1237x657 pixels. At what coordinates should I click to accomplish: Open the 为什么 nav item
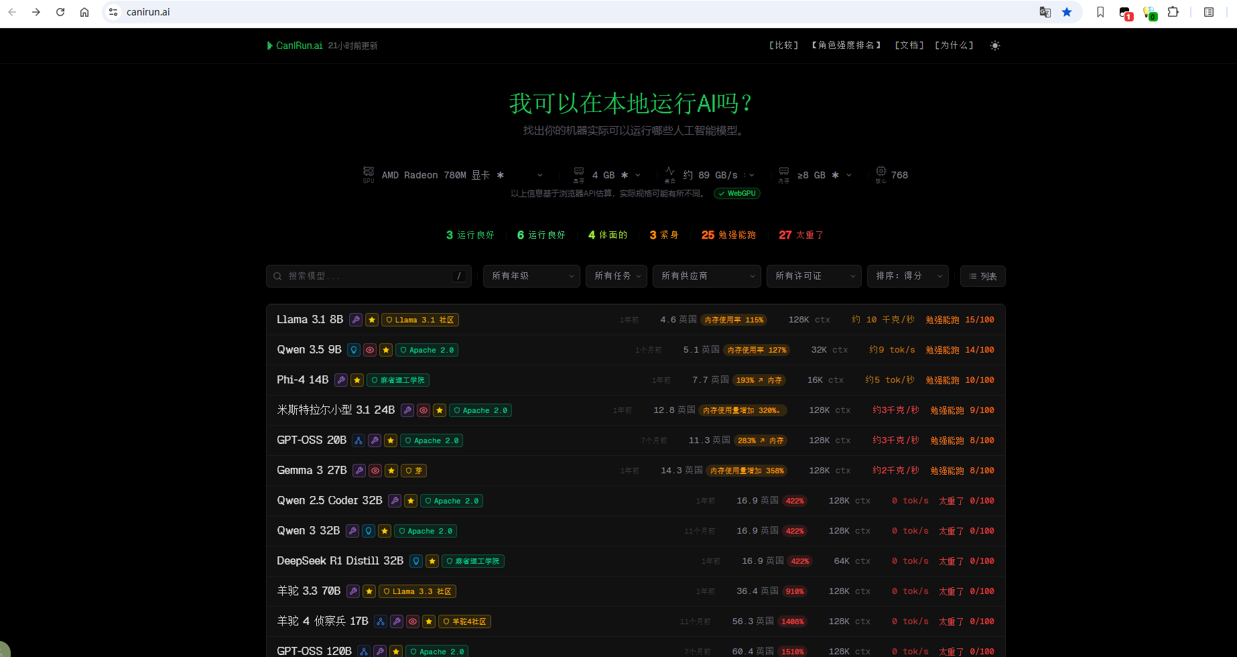(954, 46)
